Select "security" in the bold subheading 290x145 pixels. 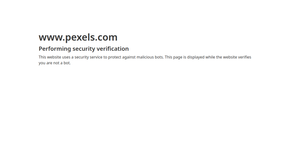click(x=84, y=49)
